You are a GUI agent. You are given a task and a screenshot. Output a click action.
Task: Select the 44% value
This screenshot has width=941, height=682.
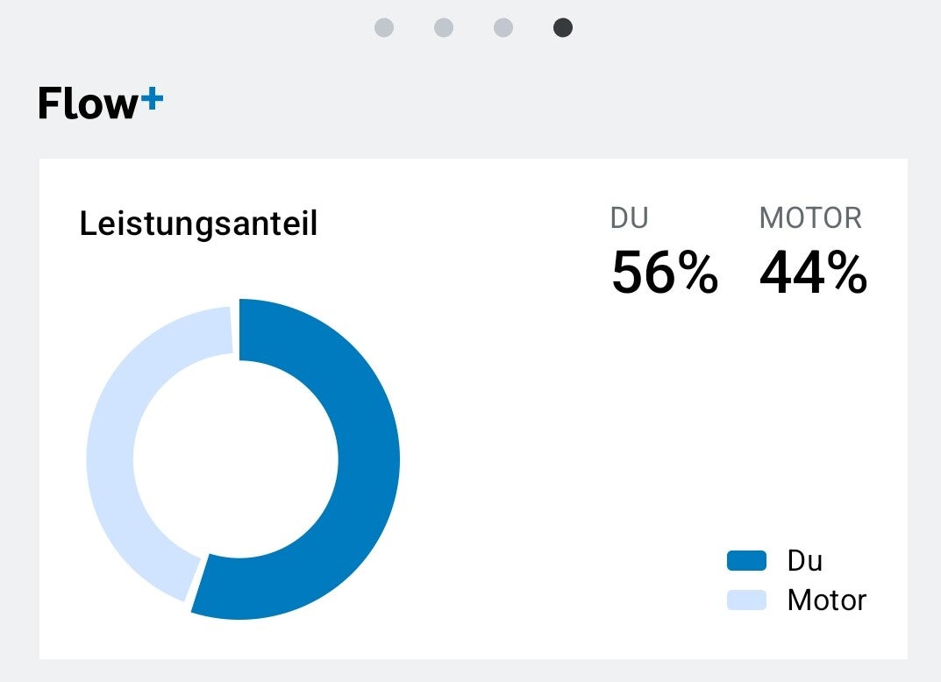click(813, 273)
